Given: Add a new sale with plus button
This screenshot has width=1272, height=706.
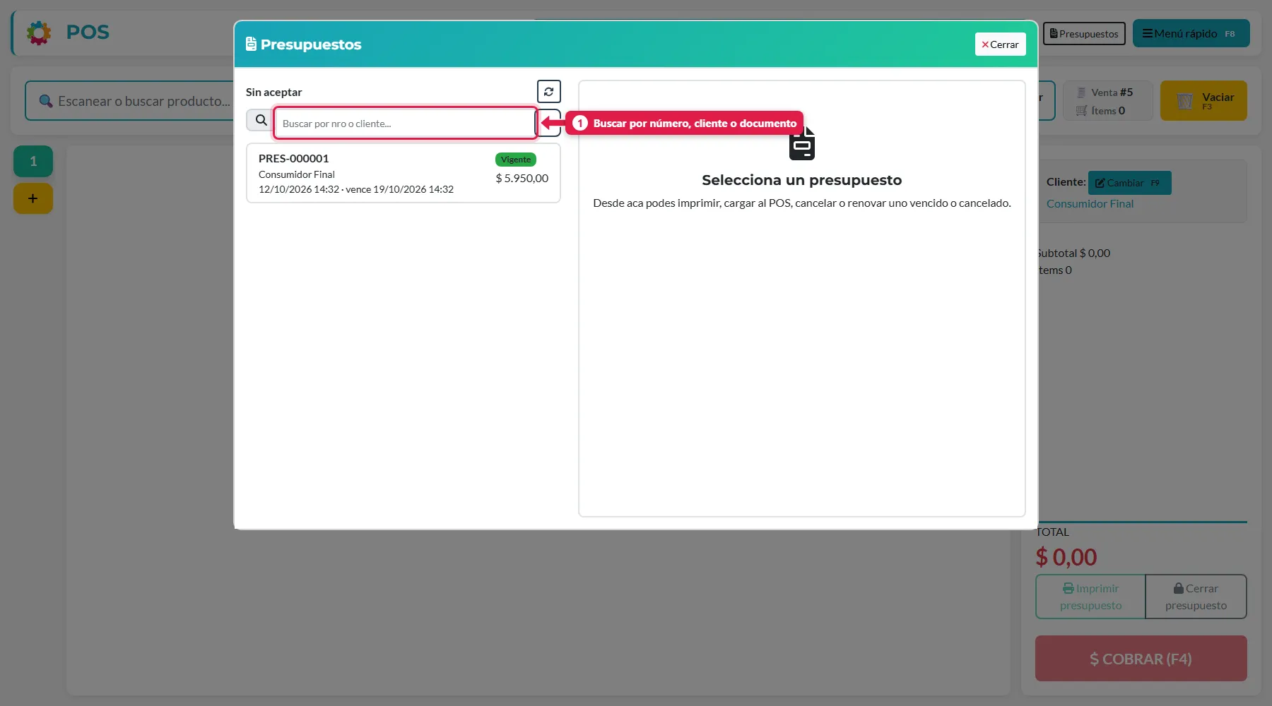Looking at the screenshot, I should point(33,198).
